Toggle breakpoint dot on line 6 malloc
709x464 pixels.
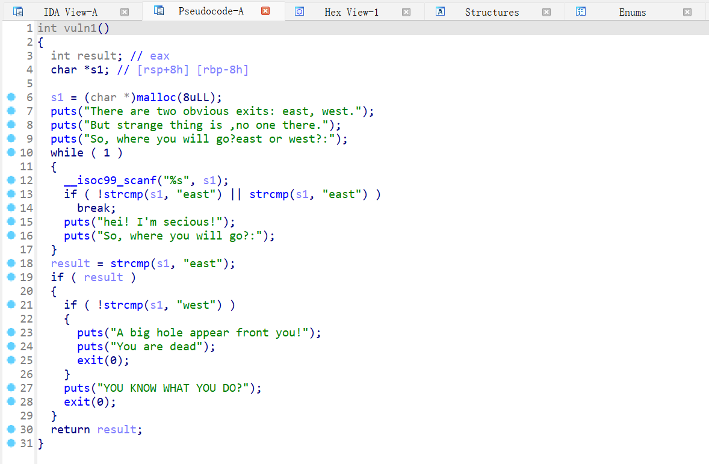pyautogui.click(x=10, y=97)
